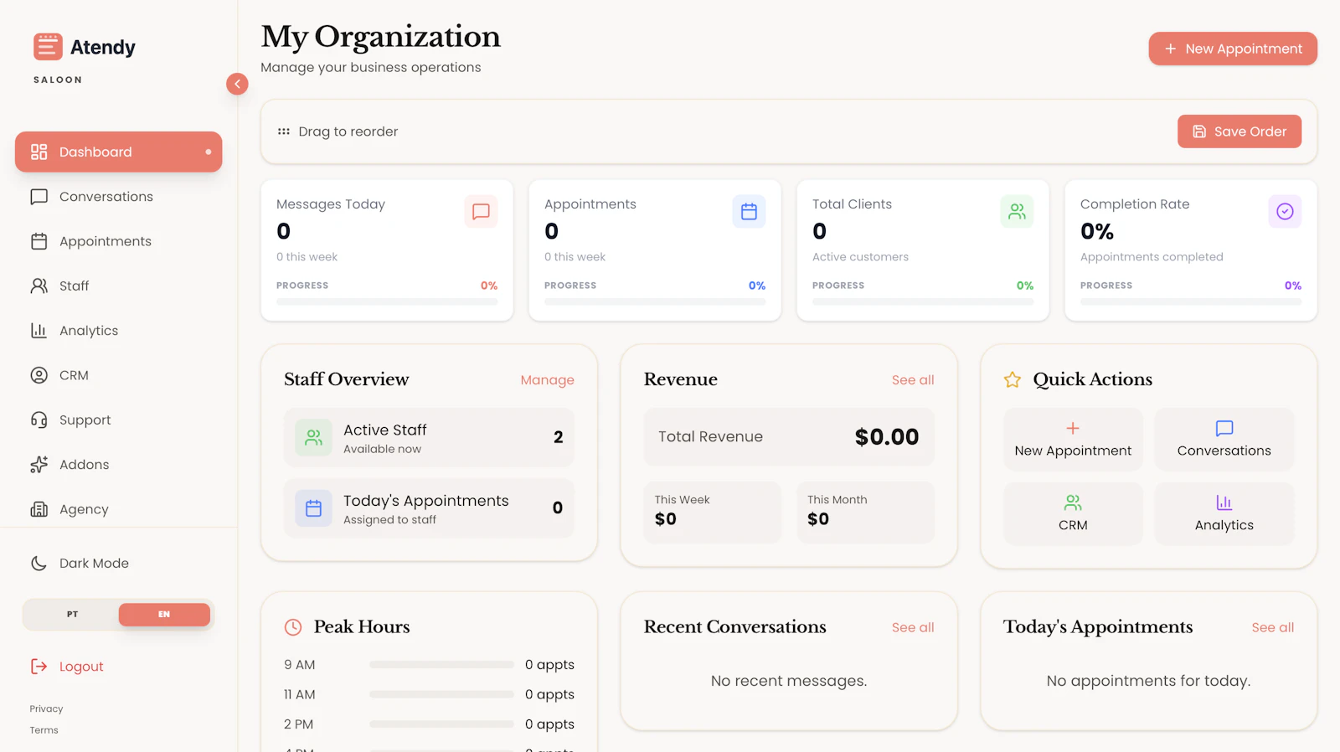The width and height of the screenshot is (1340, 752).
Task: Click the Total Revenue amount $0.00
Action: [x=887, y=437]
